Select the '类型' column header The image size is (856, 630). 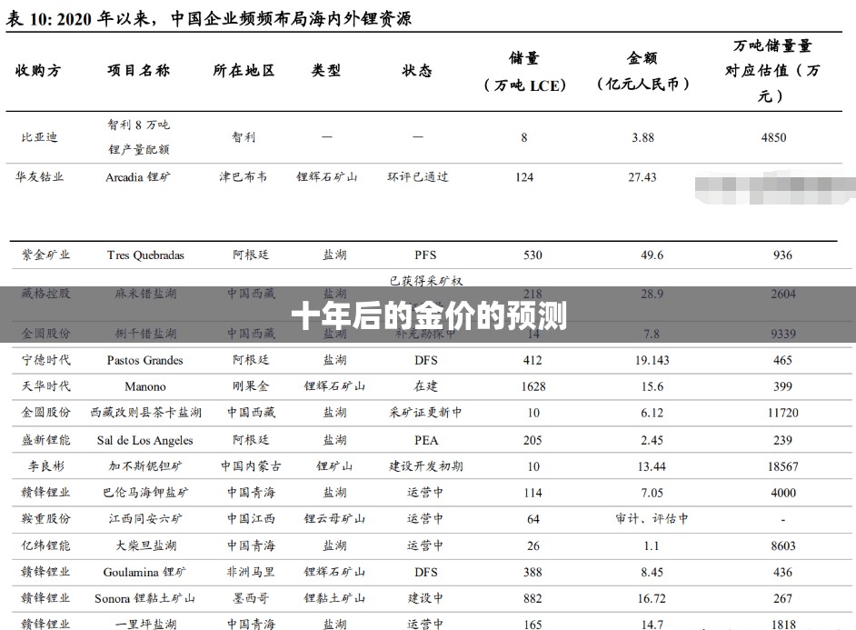point(326,70)
